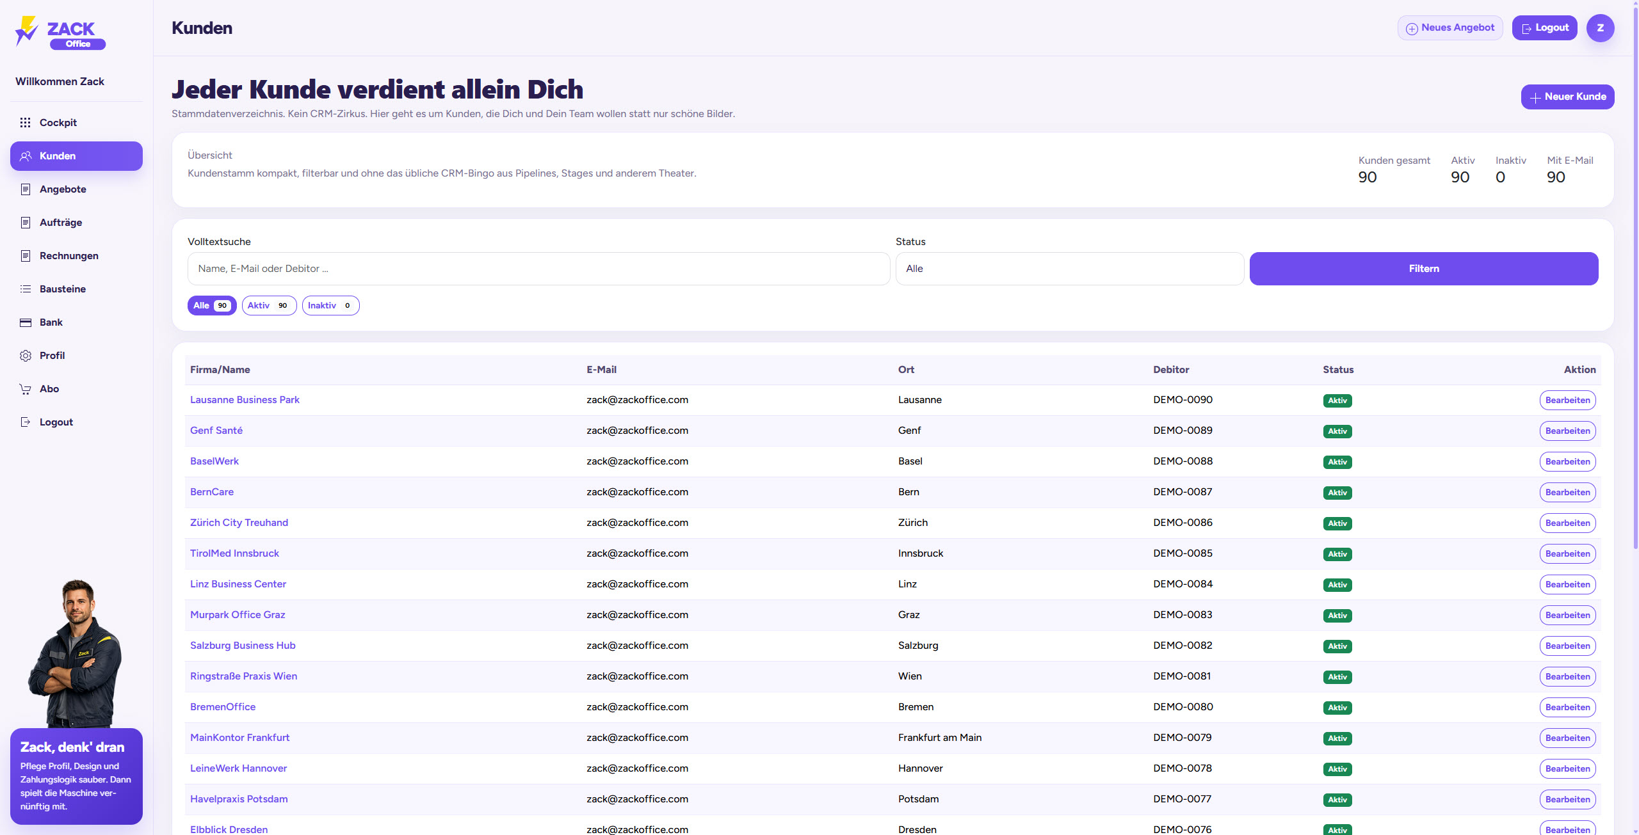Click the sidebar Logout door icon
Image resolution: width=1639 pixels, height=835 pixels.
point(26,422)
